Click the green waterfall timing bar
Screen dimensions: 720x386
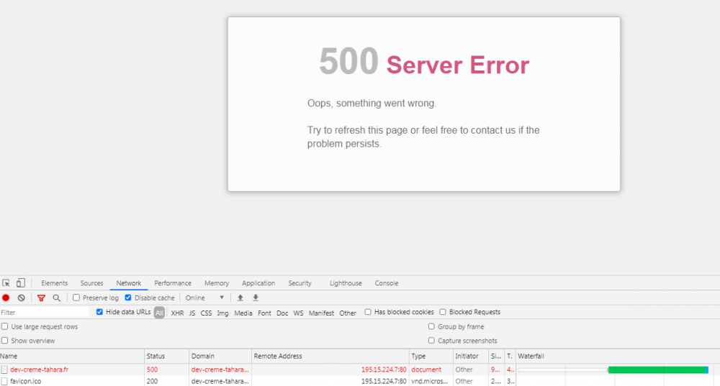[x=657, y=369]
